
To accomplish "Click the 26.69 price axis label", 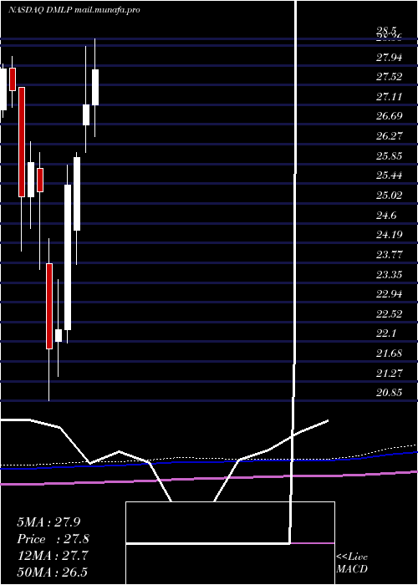I will (389, 116).
